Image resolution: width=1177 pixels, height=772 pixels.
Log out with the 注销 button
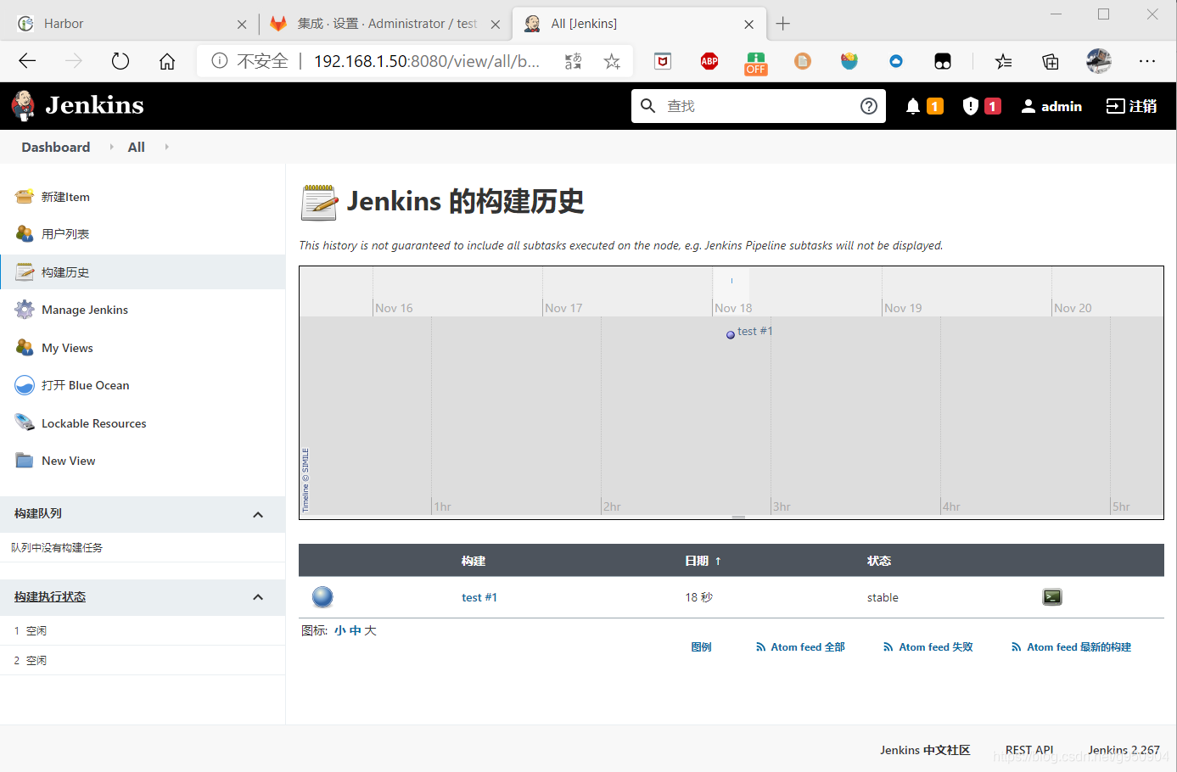(x=1132, y=106)
